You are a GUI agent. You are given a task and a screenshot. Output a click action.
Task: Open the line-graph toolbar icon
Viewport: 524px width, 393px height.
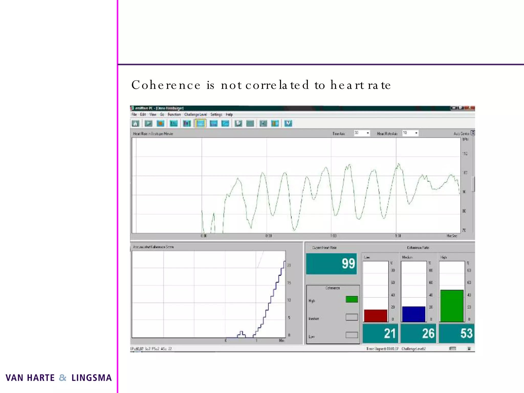225,124
